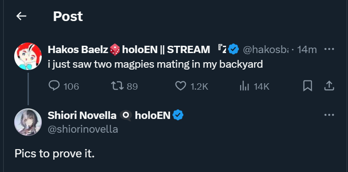
Task: Open Shiori Novella's profile avatar
Action: [28, 122]
